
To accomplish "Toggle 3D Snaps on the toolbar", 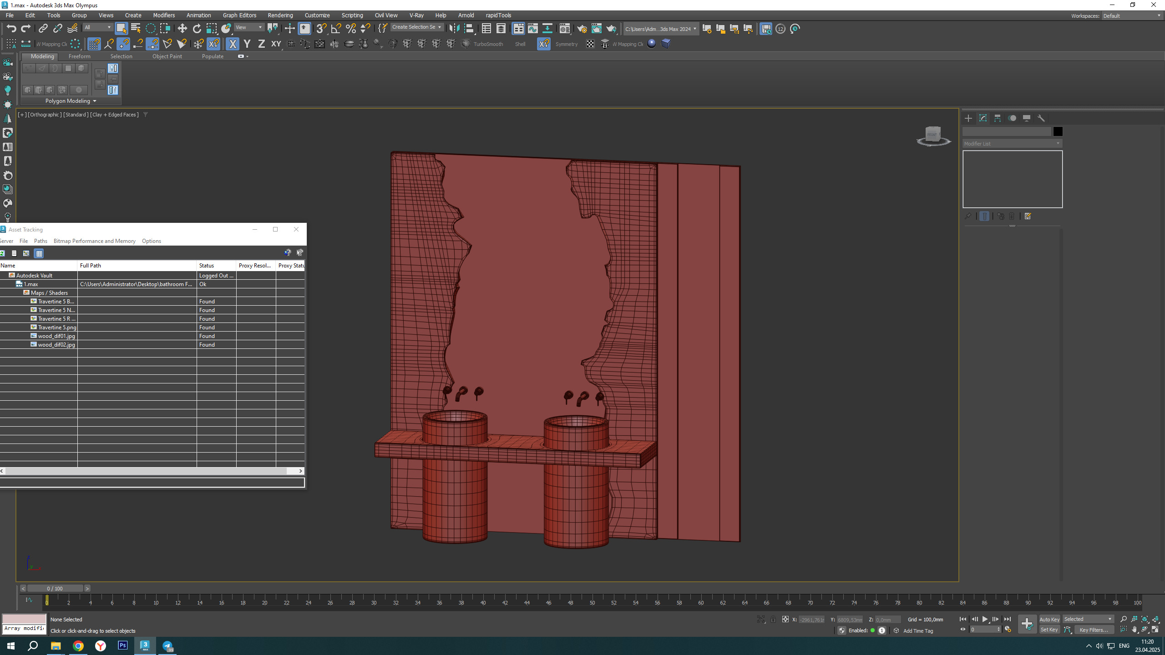I will [x=321, y=29].
